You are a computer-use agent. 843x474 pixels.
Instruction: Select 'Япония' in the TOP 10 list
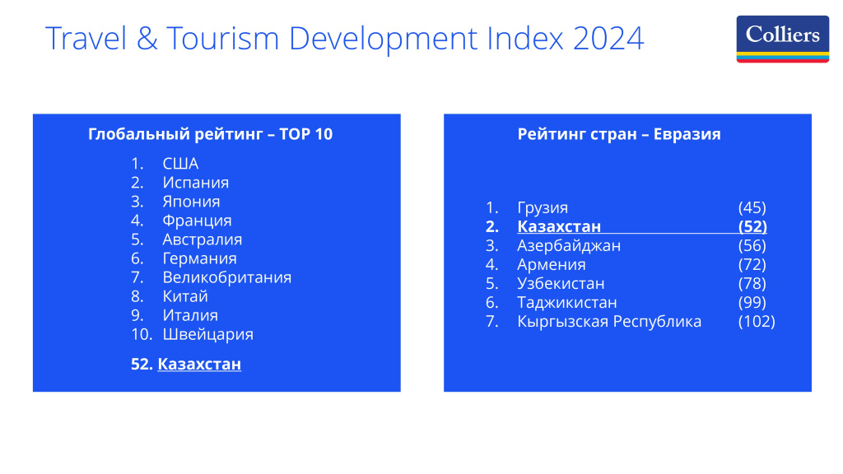[x=192, y=201]
